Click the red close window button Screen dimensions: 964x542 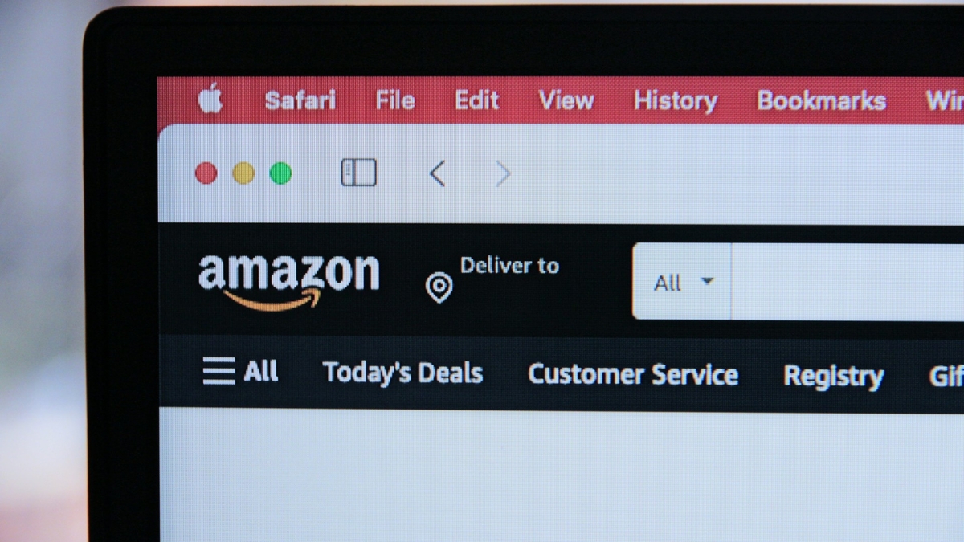click(206, 173)
